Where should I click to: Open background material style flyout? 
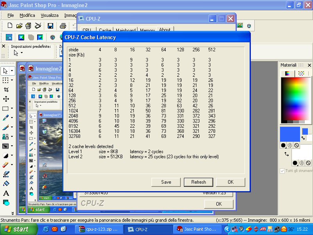point(295,163)
